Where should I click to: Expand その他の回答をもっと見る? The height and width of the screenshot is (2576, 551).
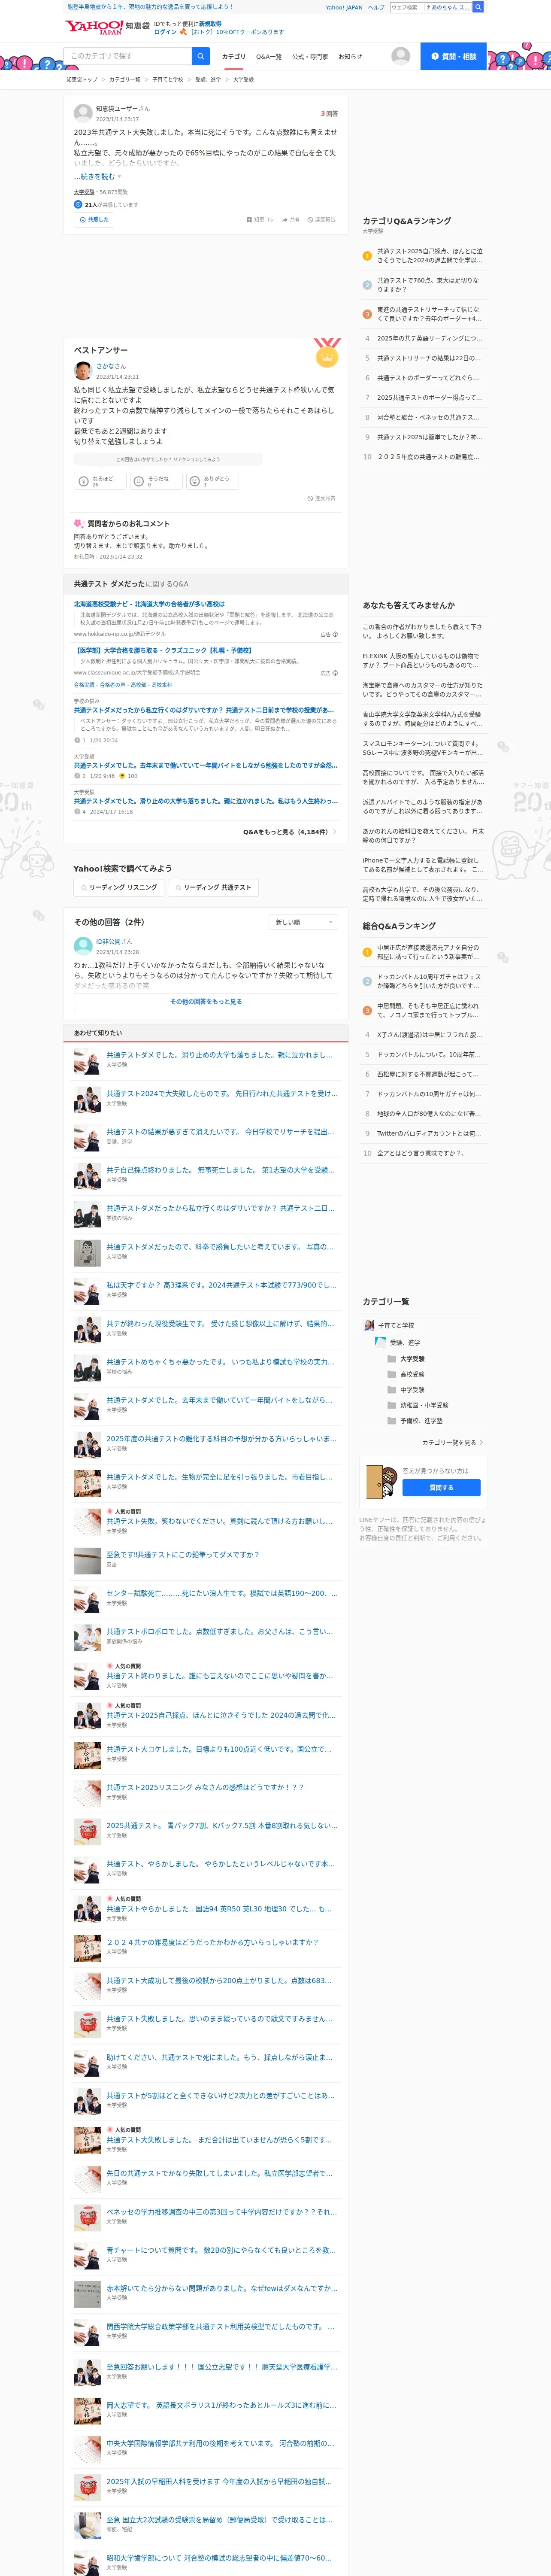coord(206,1001)
